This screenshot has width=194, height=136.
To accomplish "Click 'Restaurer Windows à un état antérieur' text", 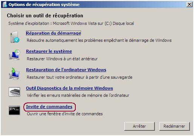I will pos(62,59).
